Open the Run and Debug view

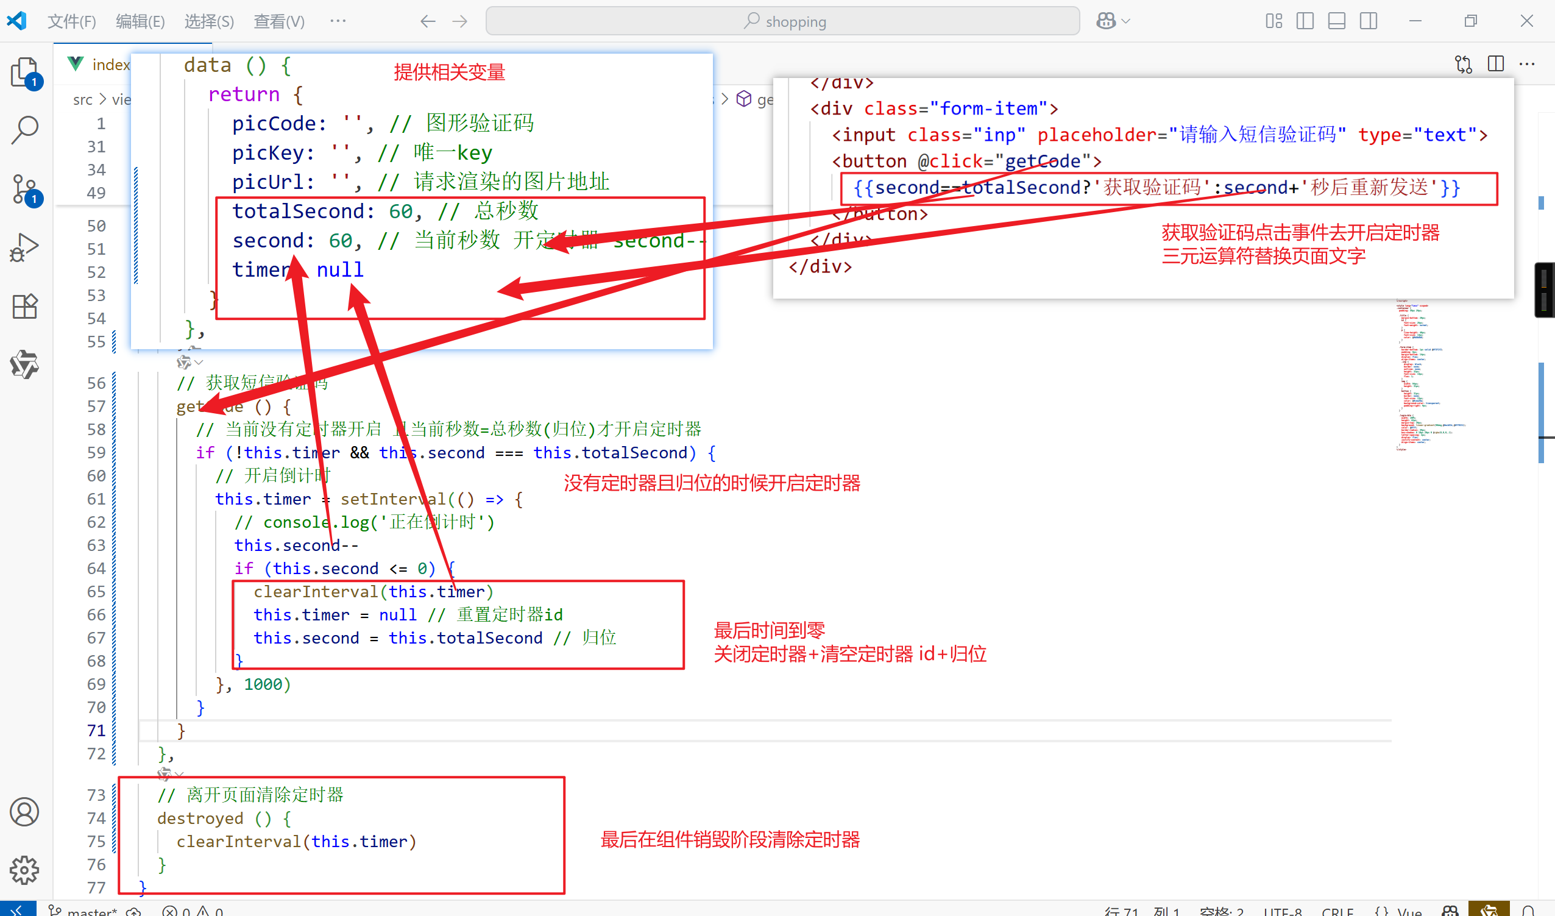click(25, 247)
